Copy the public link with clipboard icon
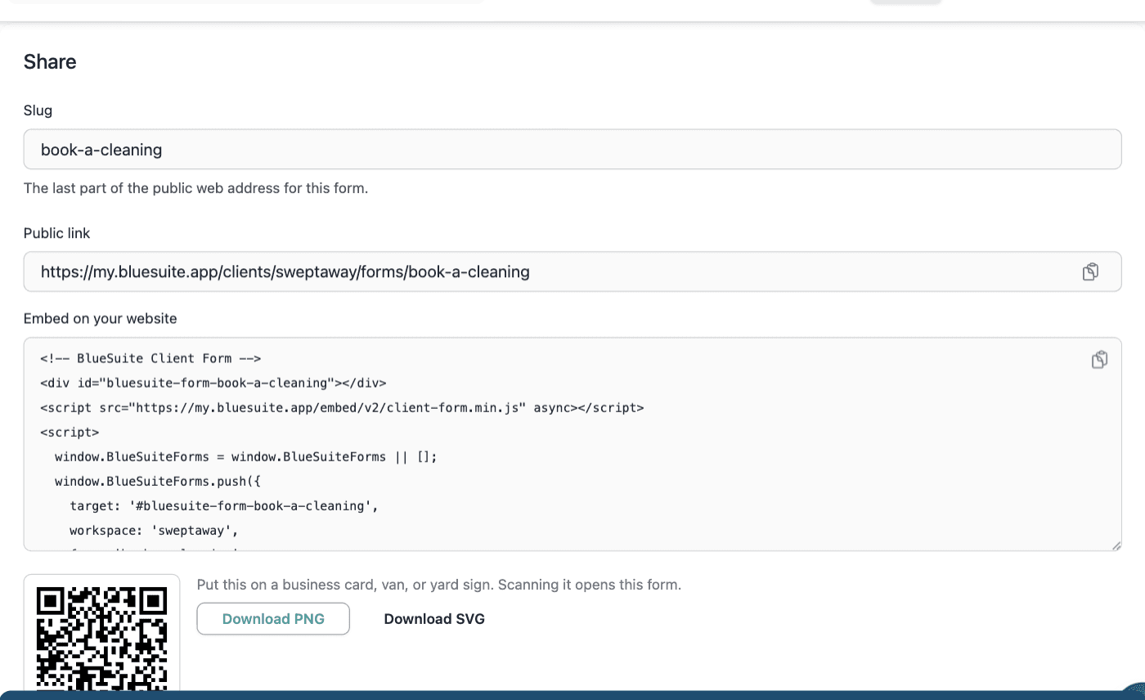This screenshot has height=700, width=1145. click(x=1090, y=271)
